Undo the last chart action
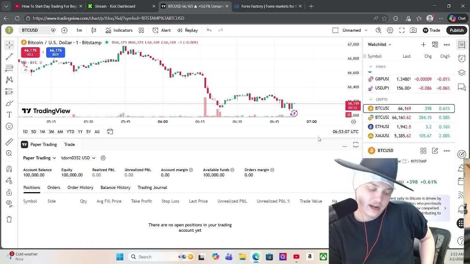Viewport: 470px width, 264px height. click(209, 30)
